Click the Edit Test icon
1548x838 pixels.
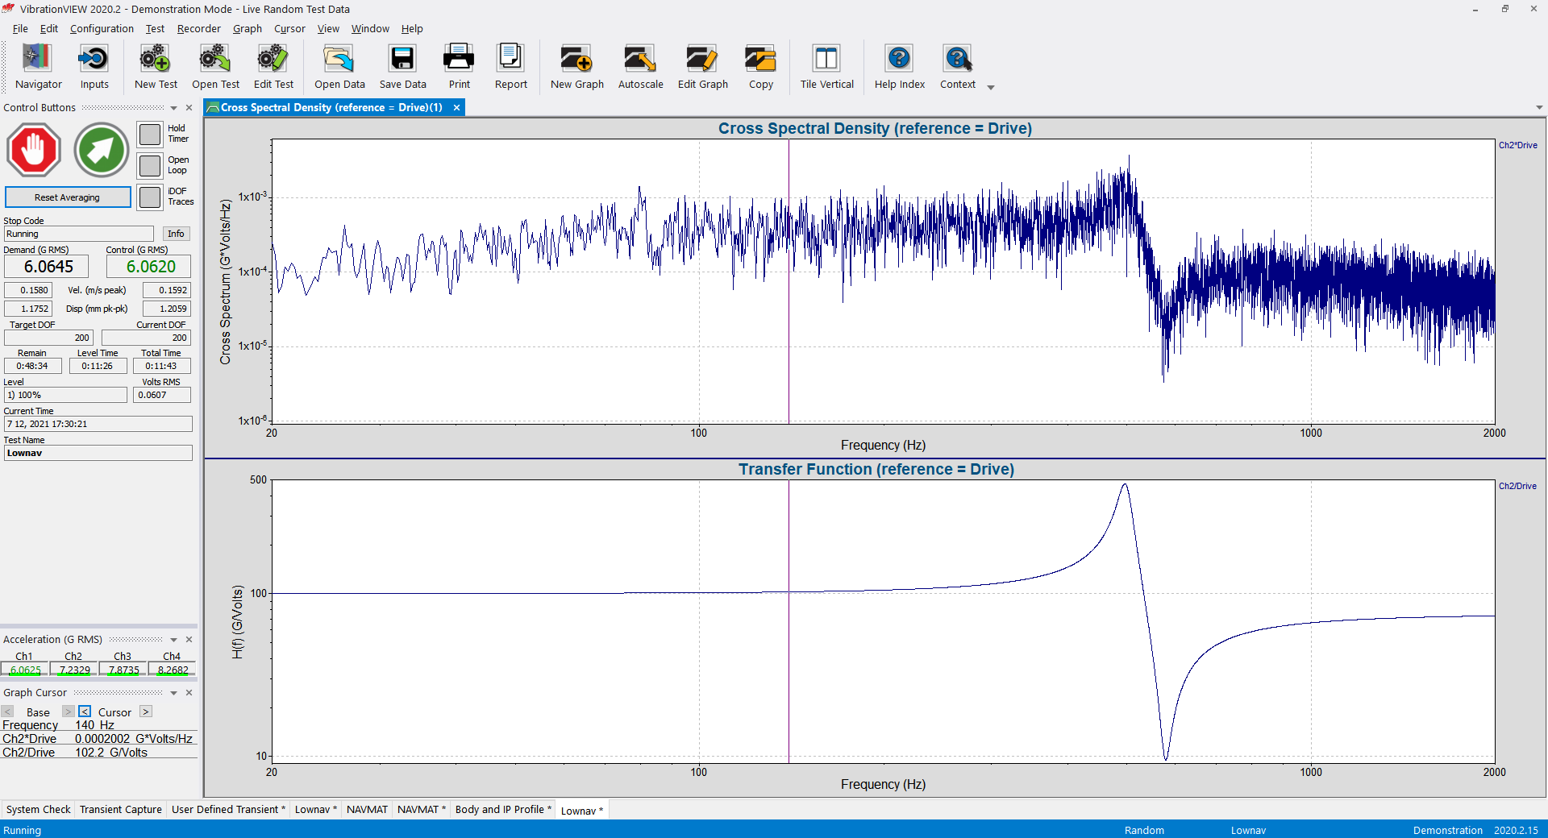pos(273,66)
